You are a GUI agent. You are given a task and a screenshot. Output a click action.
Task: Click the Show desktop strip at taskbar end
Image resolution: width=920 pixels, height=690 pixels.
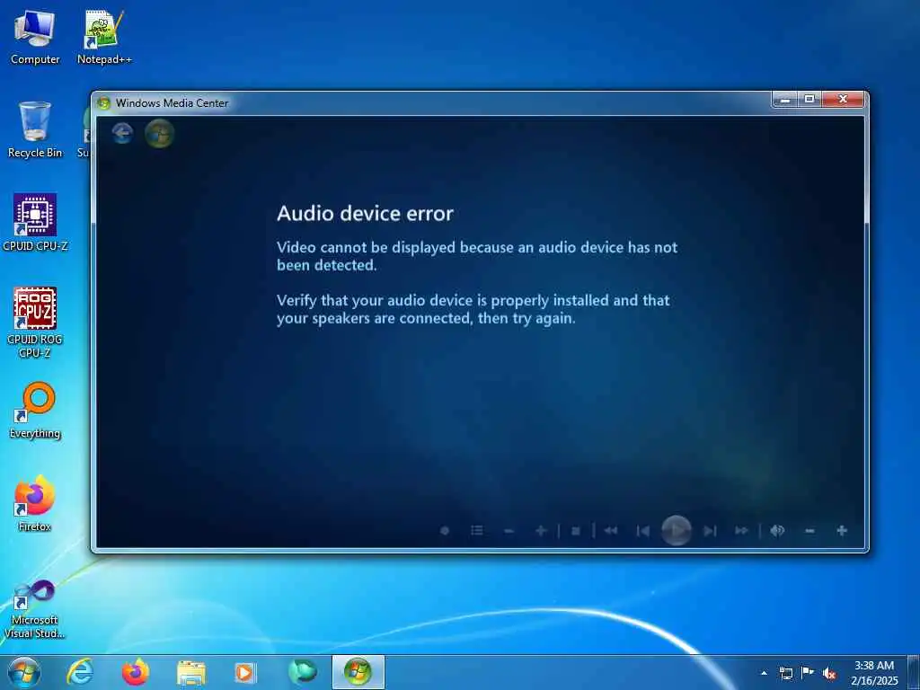coord(913,673)
